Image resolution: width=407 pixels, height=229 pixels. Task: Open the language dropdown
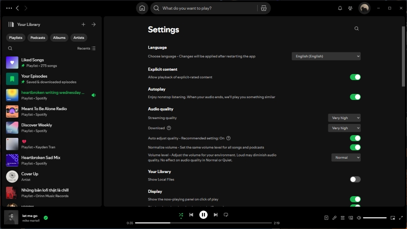(x=326, y=56)
